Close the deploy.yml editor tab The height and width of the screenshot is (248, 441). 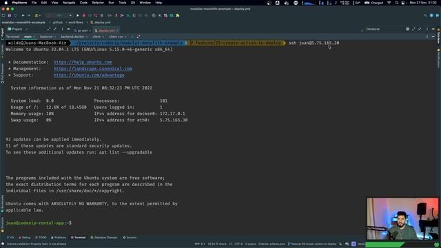click(118, 30)
